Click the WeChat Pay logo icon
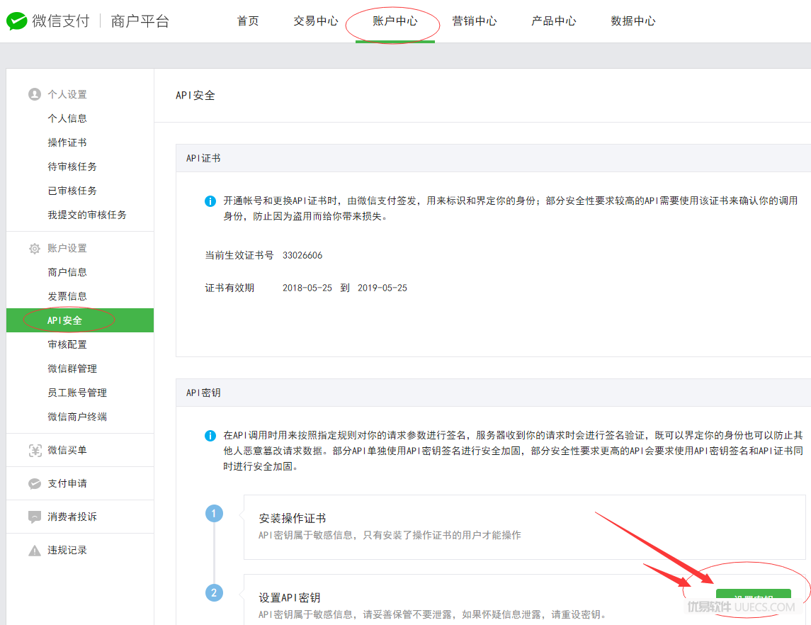This screenshot has width=811, height=625. 16,21
